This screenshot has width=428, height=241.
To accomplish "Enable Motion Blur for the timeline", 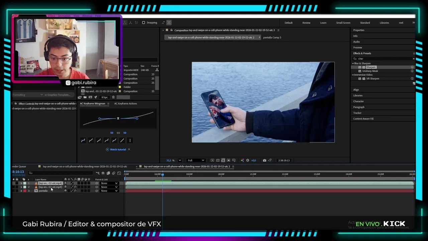I will click(x=113, y=173).
